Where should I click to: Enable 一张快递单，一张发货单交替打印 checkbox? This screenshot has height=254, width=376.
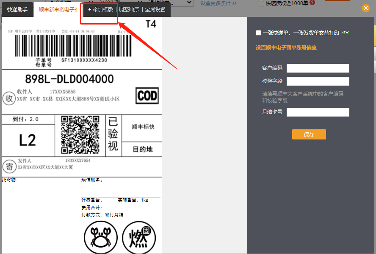[x=258, y=33]
